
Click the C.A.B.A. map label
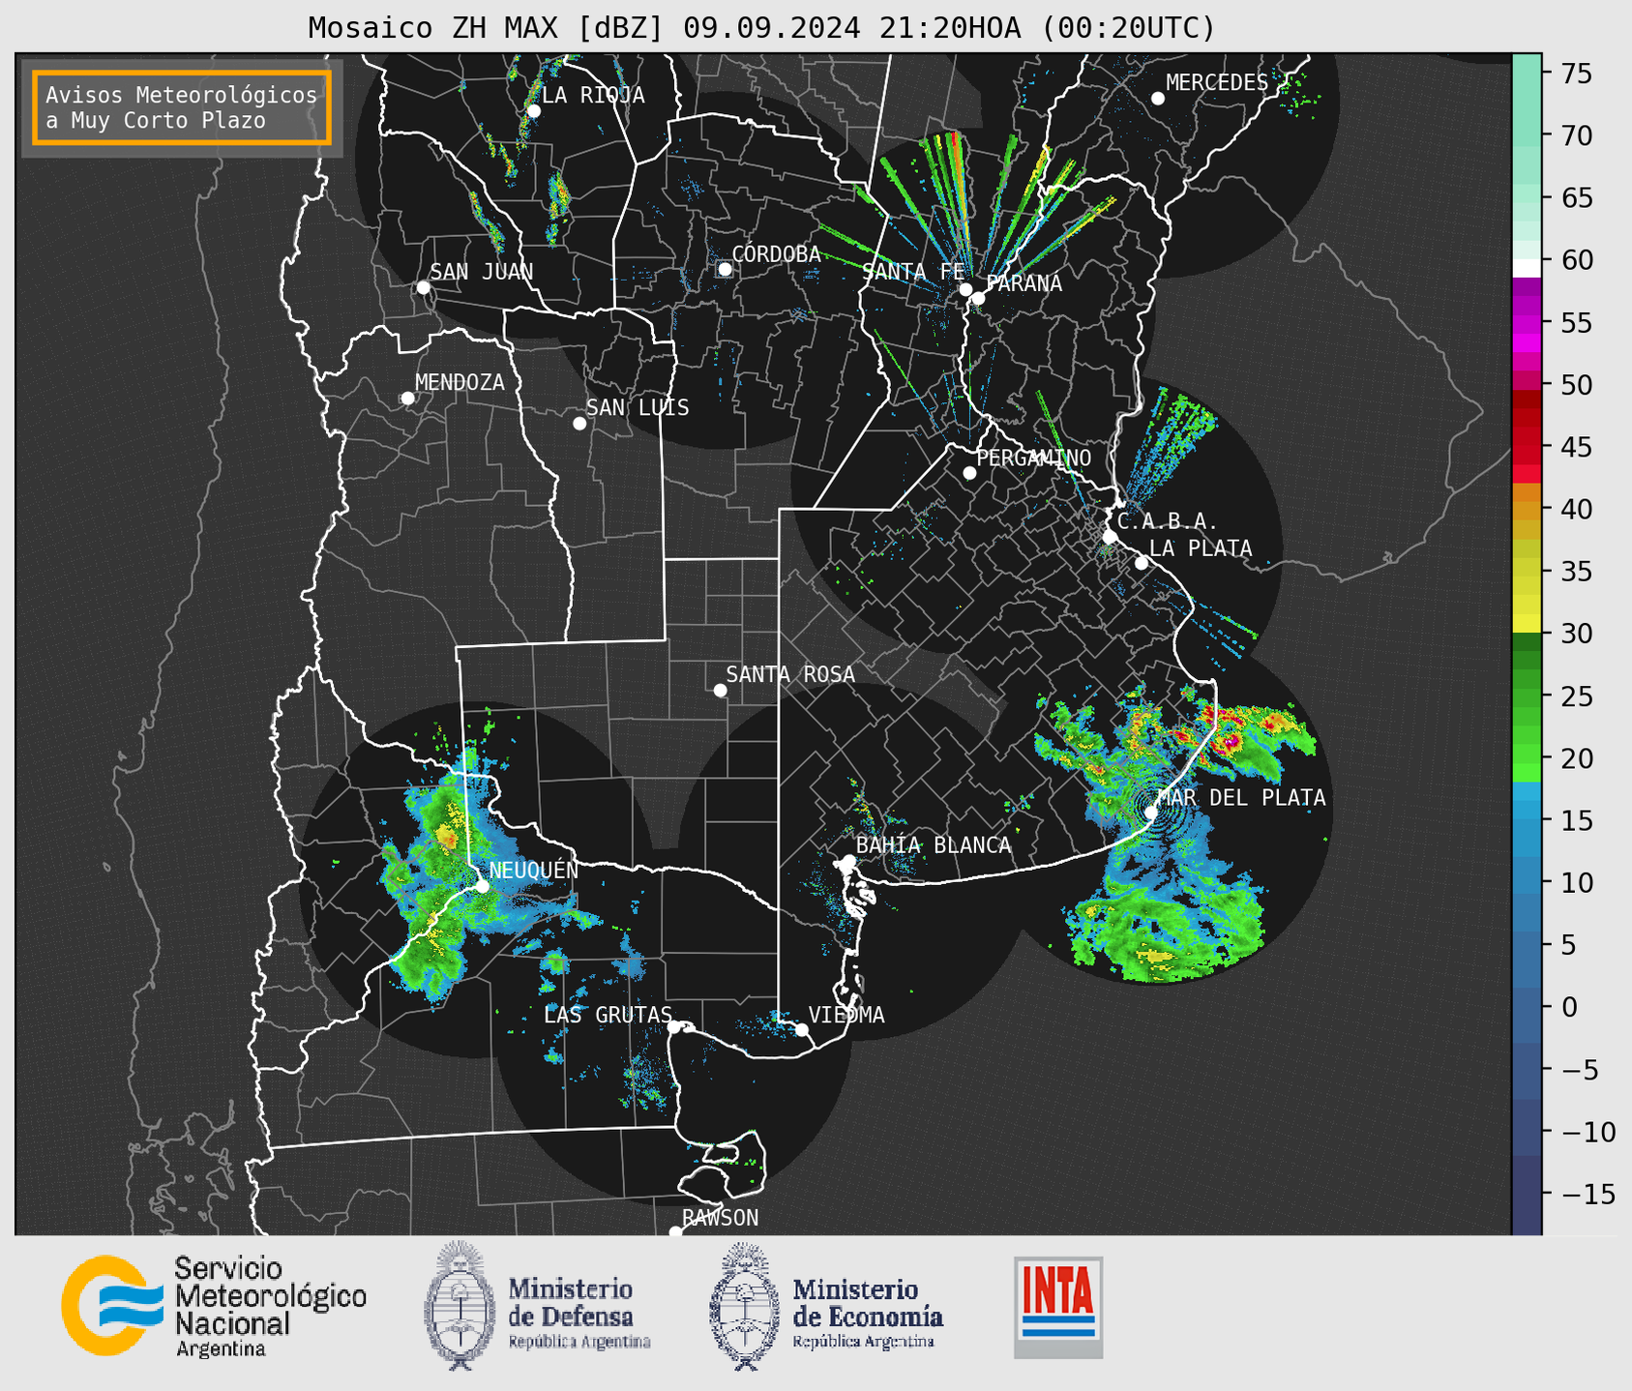pyautogui.click(x=1168, y=522)
